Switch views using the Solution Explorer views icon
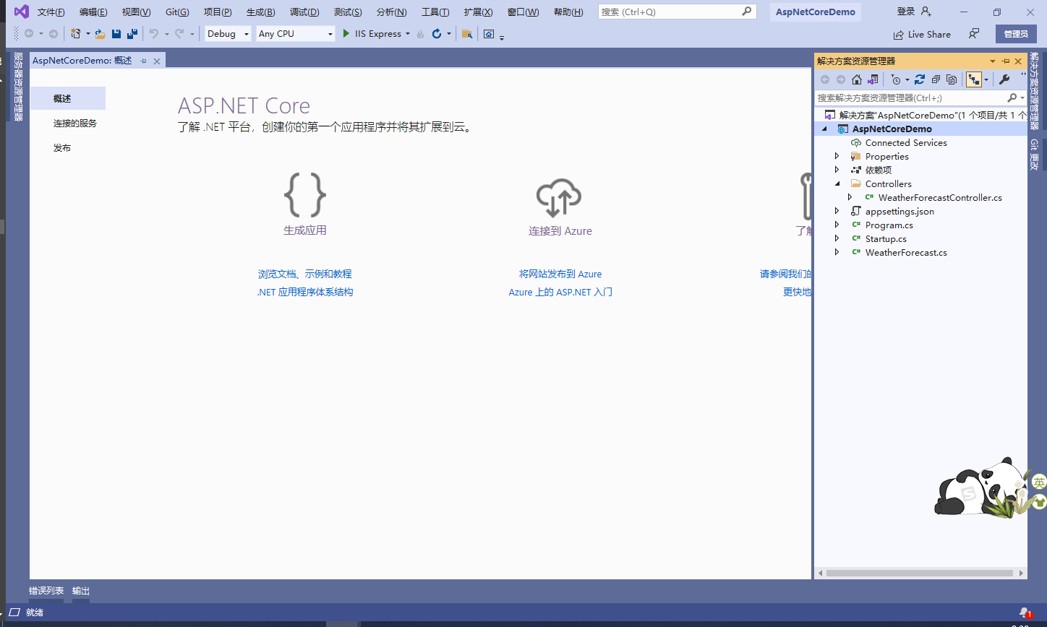Screen dimensions: 1047x627 tap(873, 79)
